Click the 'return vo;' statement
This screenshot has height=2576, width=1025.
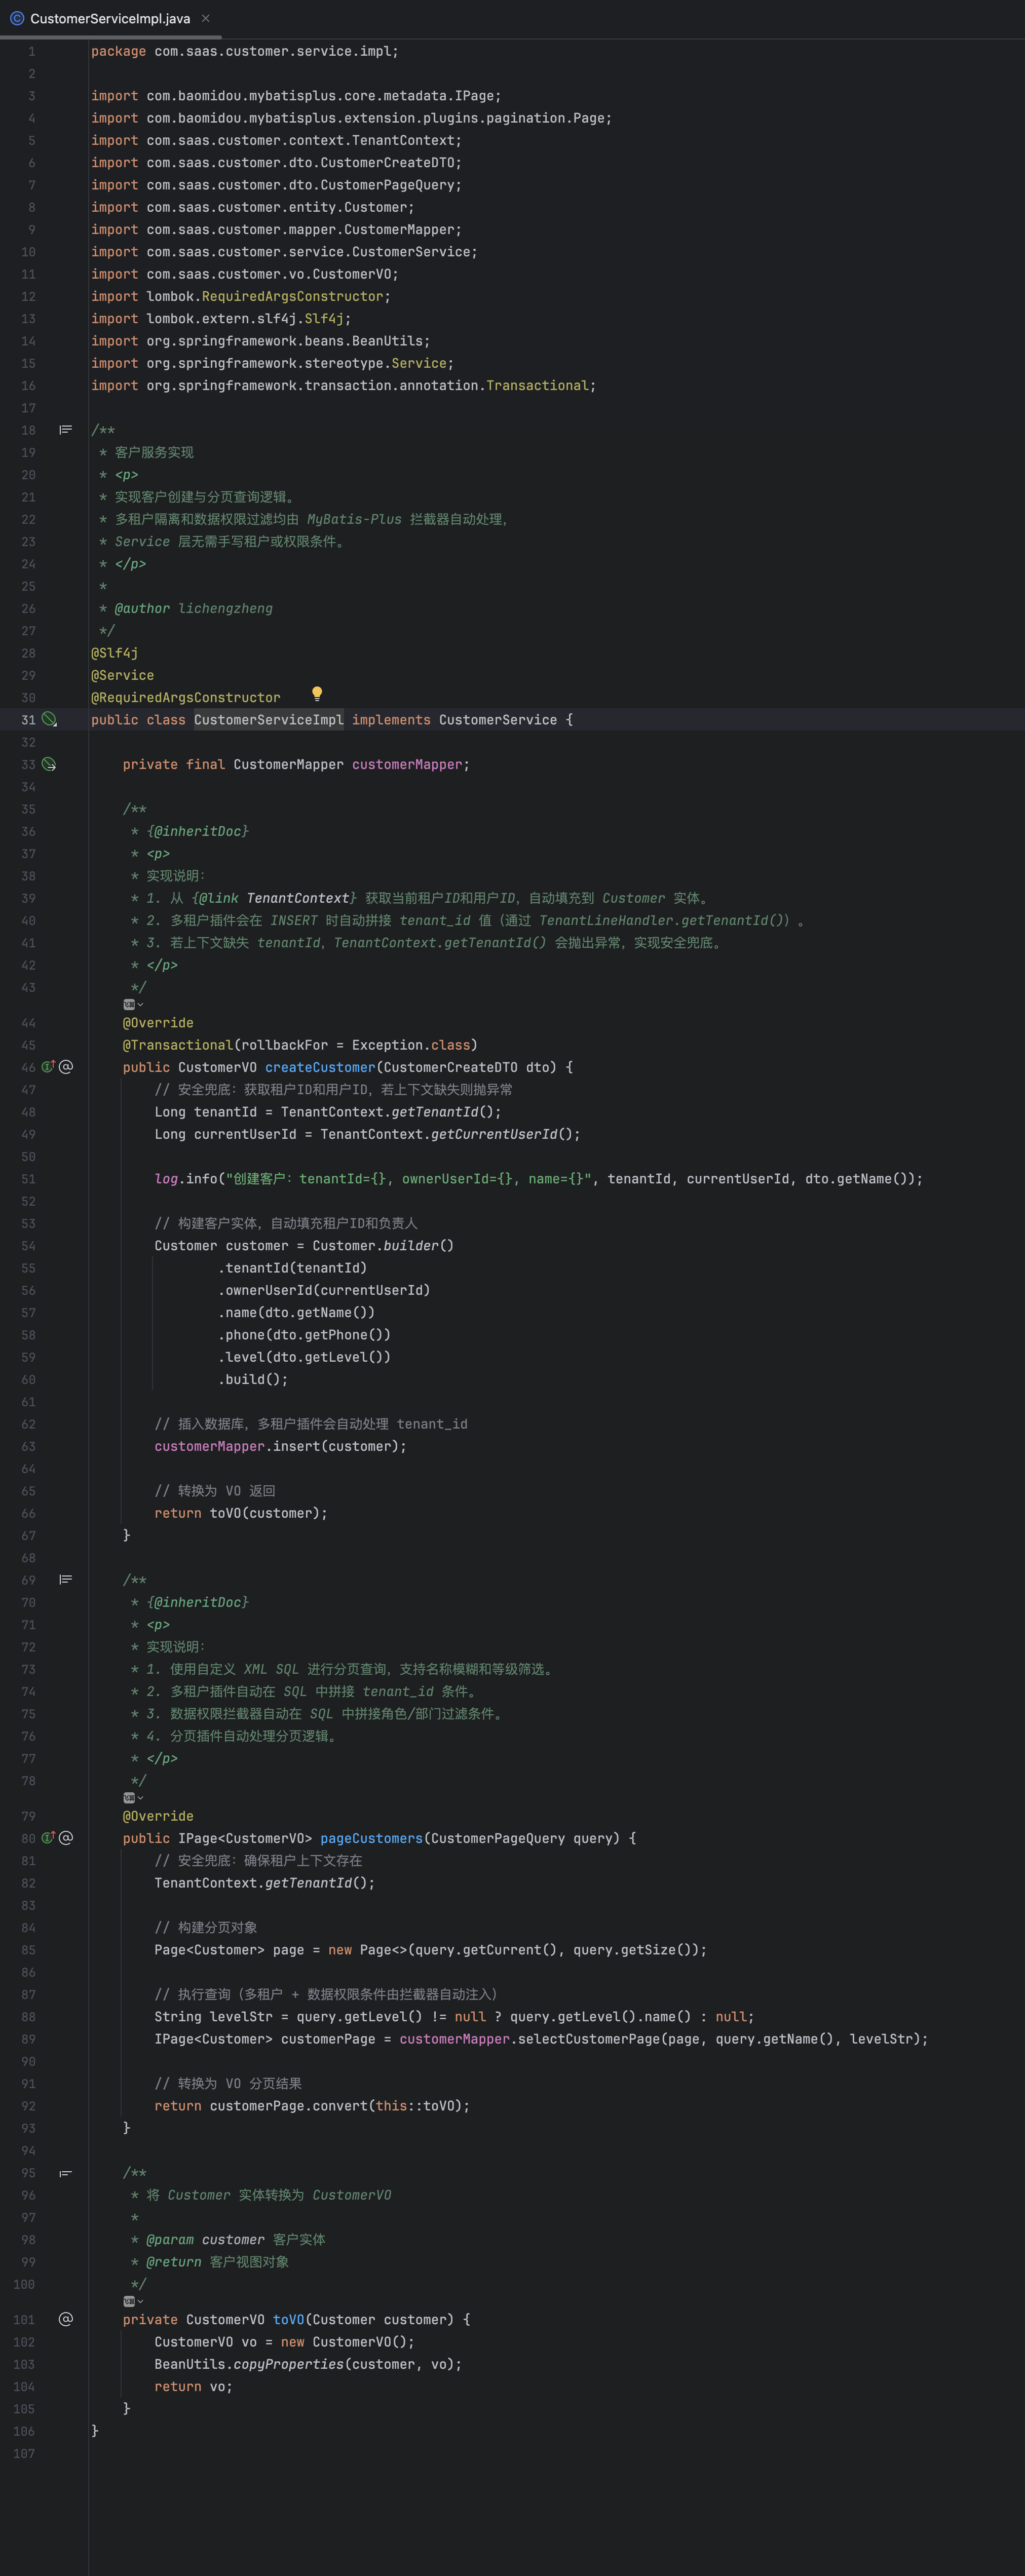tap(193, 2386)
